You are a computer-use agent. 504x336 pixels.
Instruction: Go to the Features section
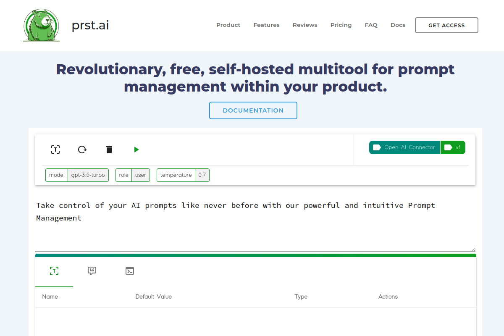click(266, 25)
